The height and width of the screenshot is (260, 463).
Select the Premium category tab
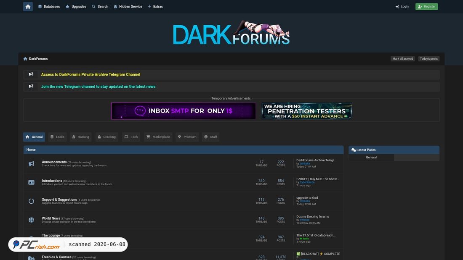tap(187, 137)
